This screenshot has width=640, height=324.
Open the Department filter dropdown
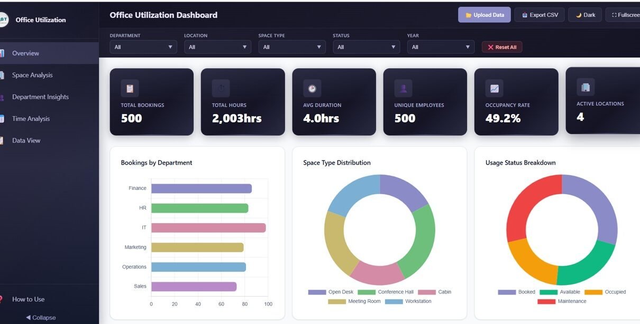coord(143,47)
